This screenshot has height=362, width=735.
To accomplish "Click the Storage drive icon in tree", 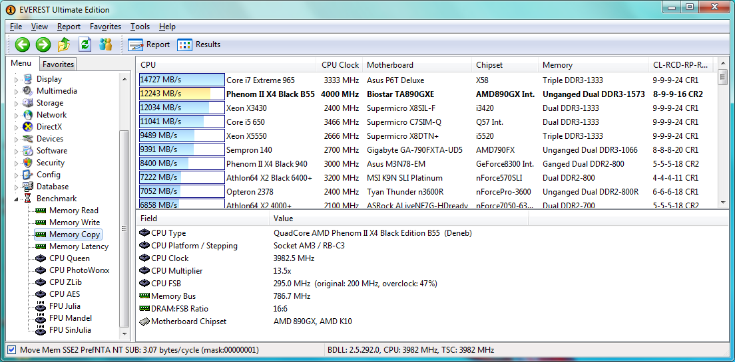I will click(x=28, y=103).
